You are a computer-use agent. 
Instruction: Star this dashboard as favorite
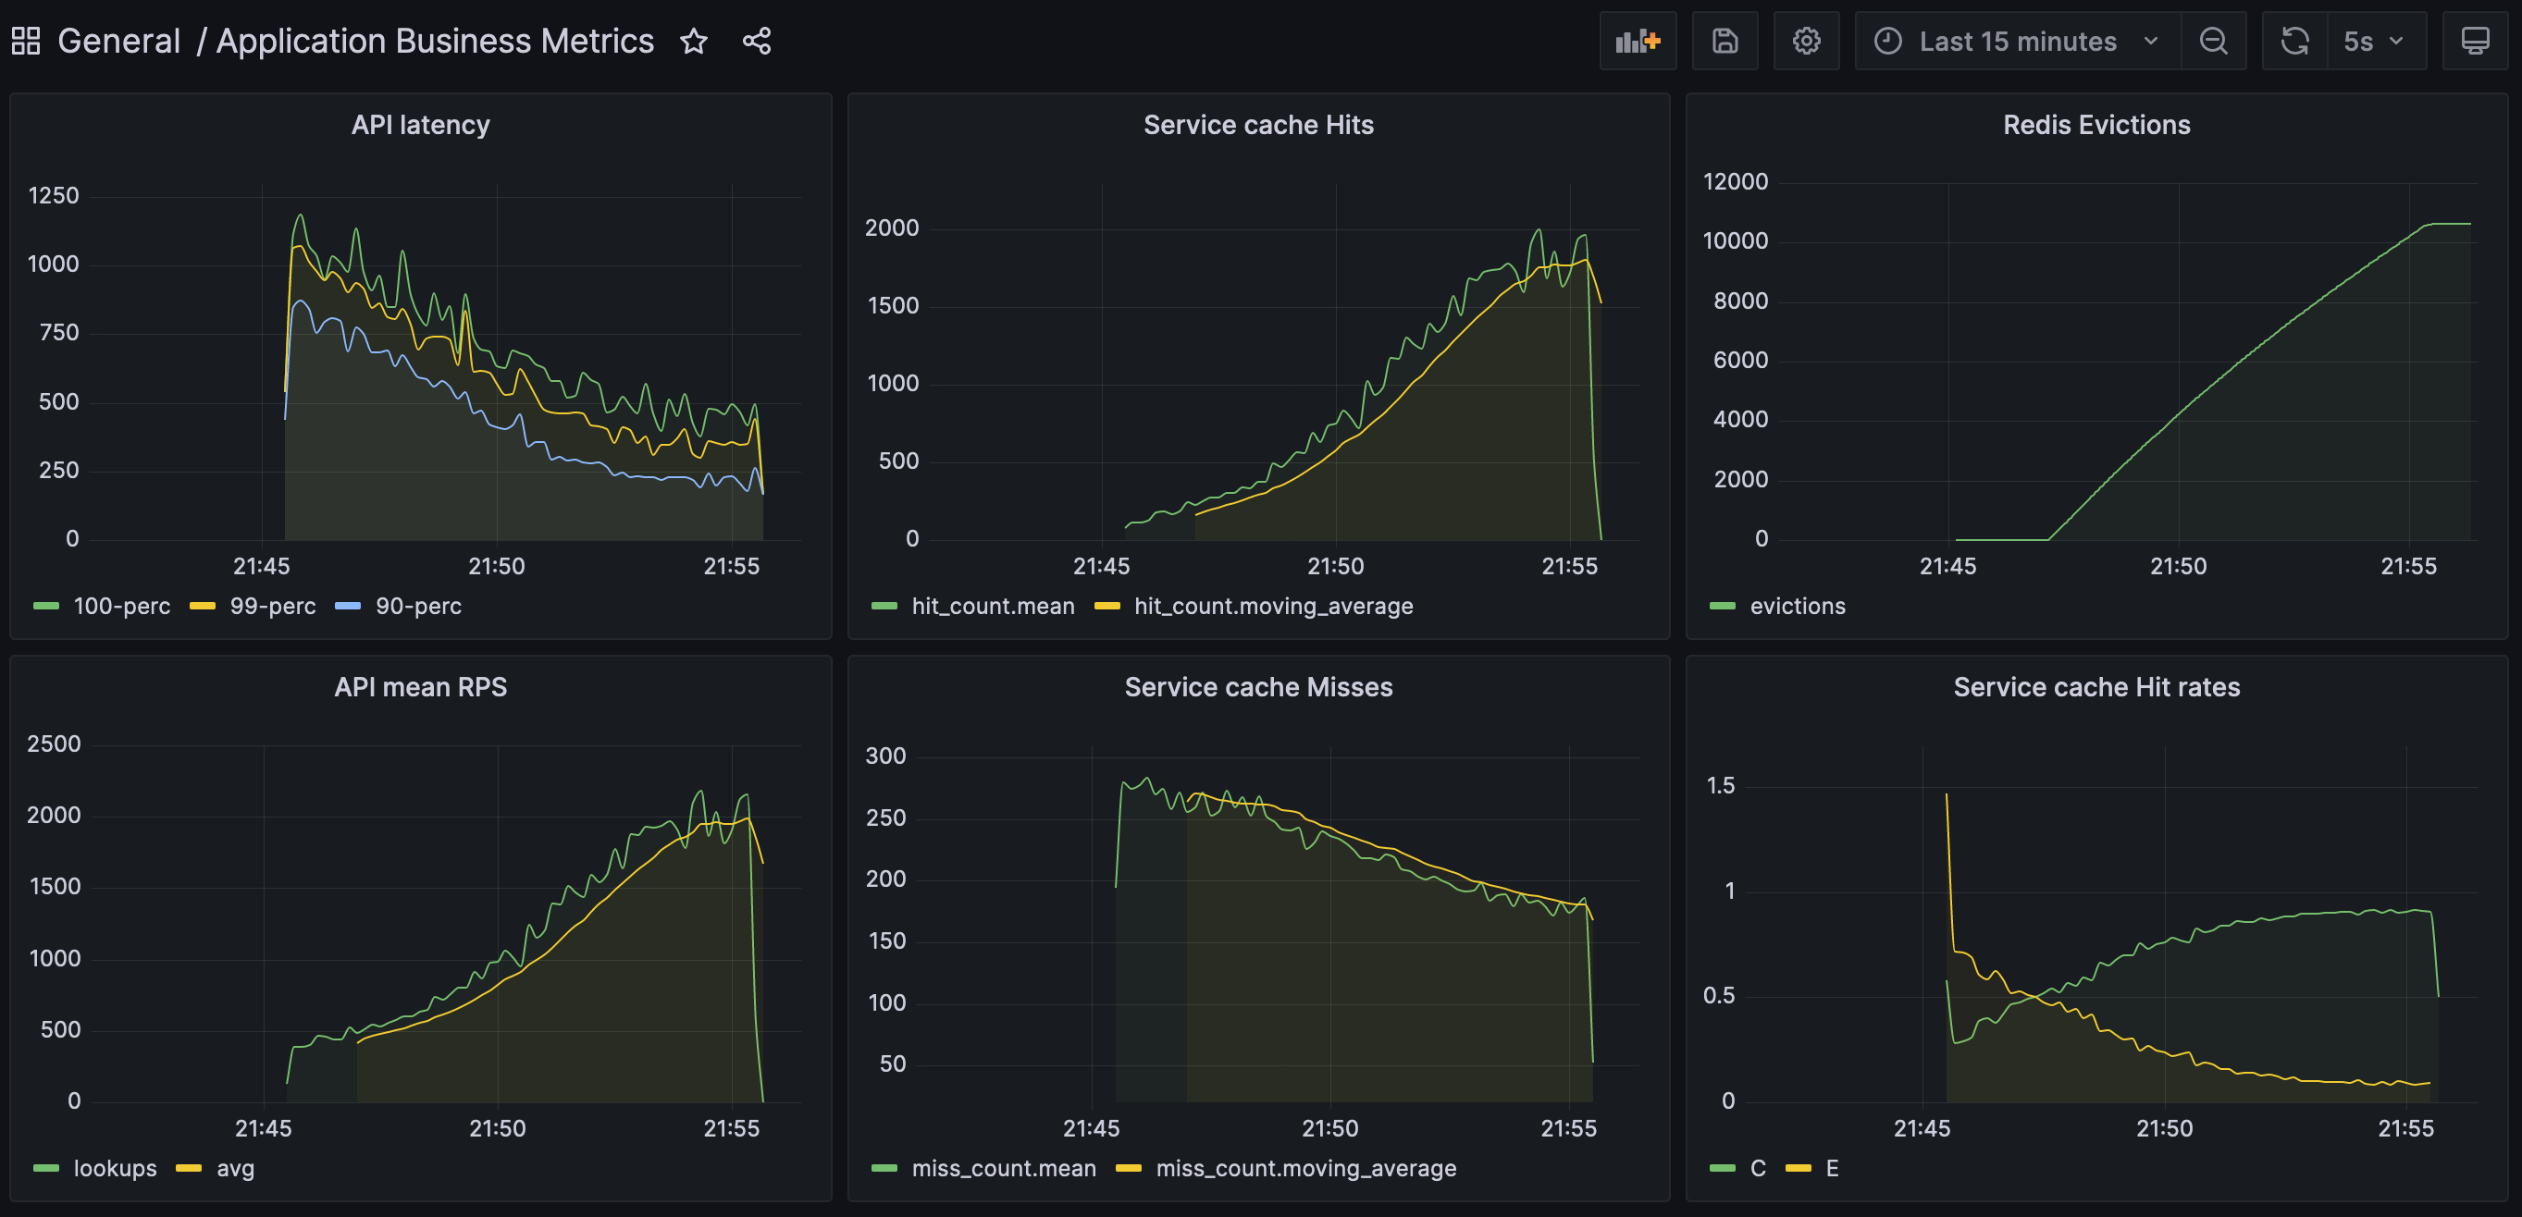693,41
